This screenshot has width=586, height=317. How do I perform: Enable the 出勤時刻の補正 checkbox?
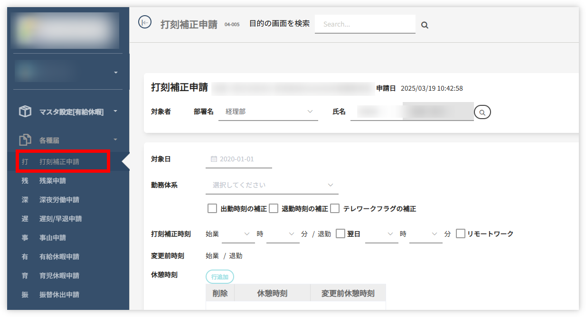click(x=212, y=208)
